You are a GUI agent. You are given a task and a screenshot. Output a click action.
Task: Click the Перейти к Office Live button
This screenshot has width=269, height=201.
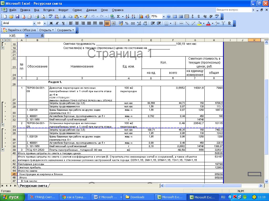pyautogui.click(x=19, y=30)
